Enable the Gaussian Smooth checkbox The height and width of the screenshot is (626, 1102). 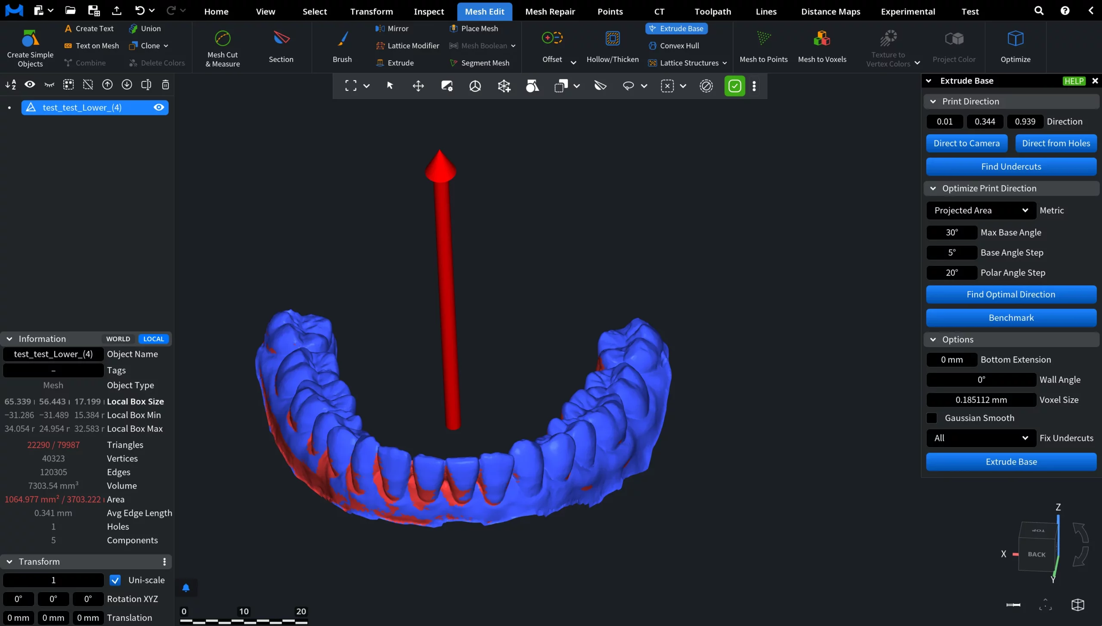coord(932,418)
